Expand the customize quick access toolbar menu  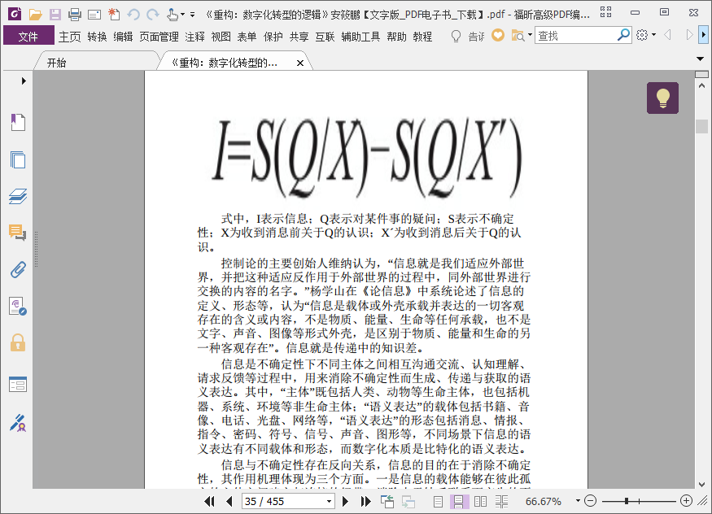pos(193,15)
